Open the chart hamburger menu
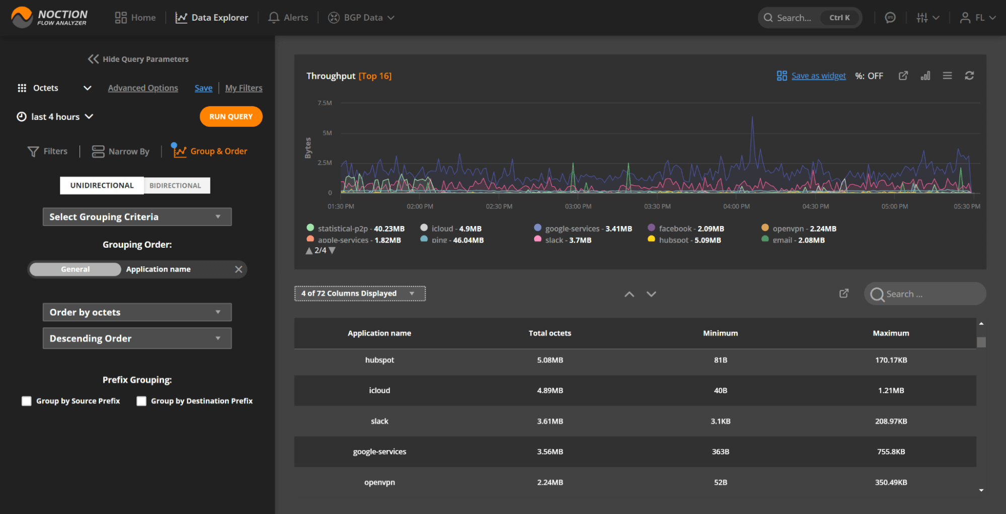 (947, 76)
